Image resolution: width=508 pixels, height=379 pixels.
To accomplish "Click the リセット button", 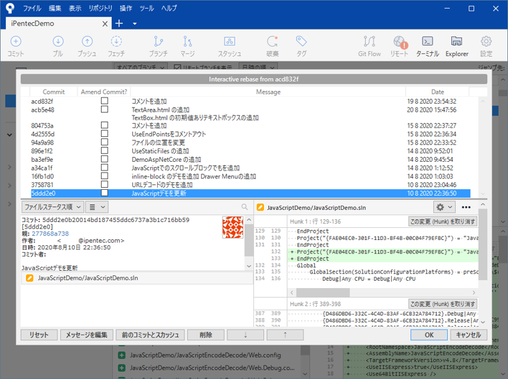I will click(39, 335).
